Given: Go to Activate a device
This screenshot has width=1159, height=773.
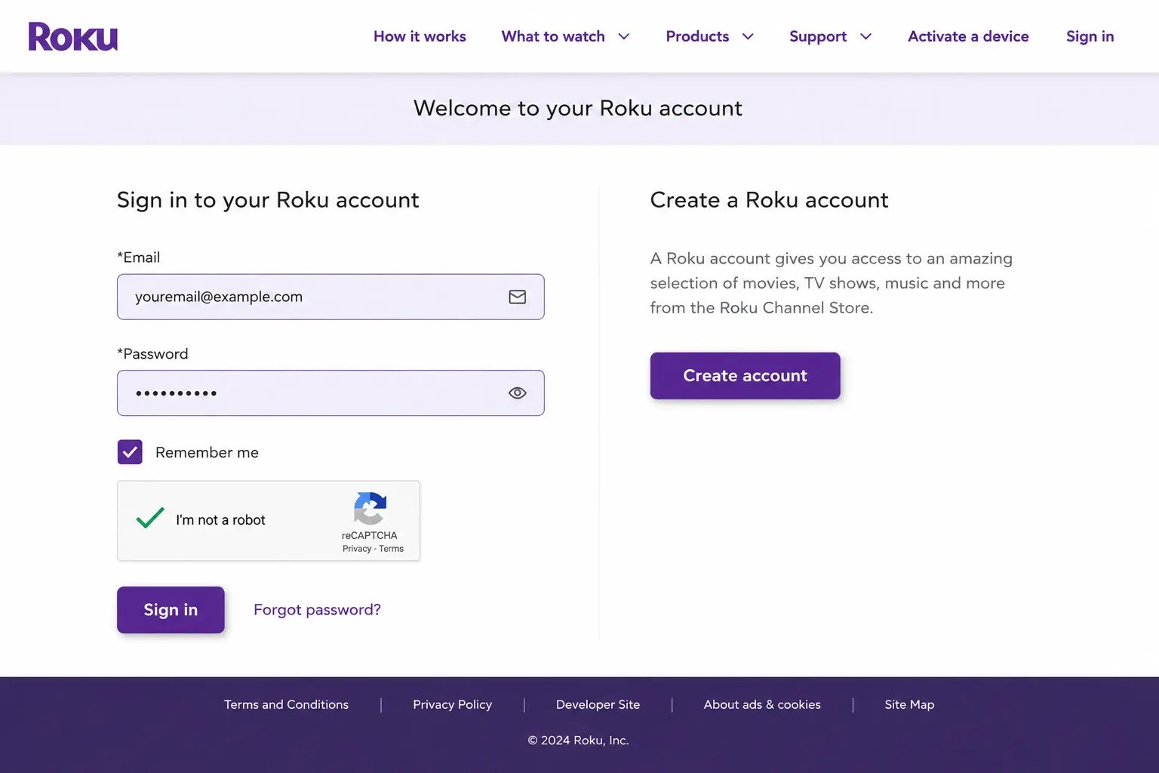Looking at the screenshot, I should 968,36.
